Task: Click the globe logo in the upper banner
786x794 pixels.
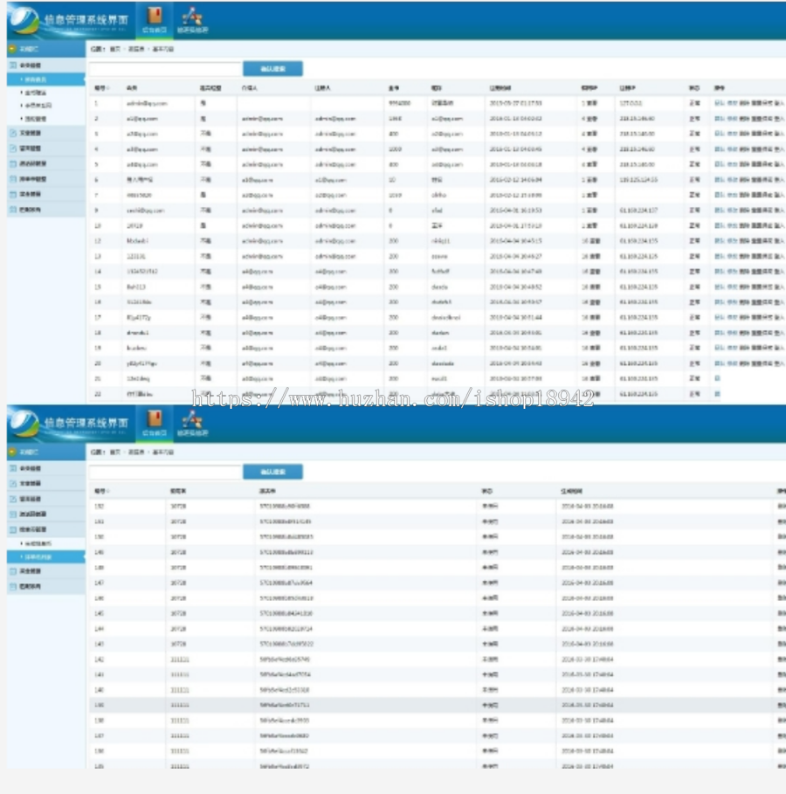Action: (x=24, y=20)
